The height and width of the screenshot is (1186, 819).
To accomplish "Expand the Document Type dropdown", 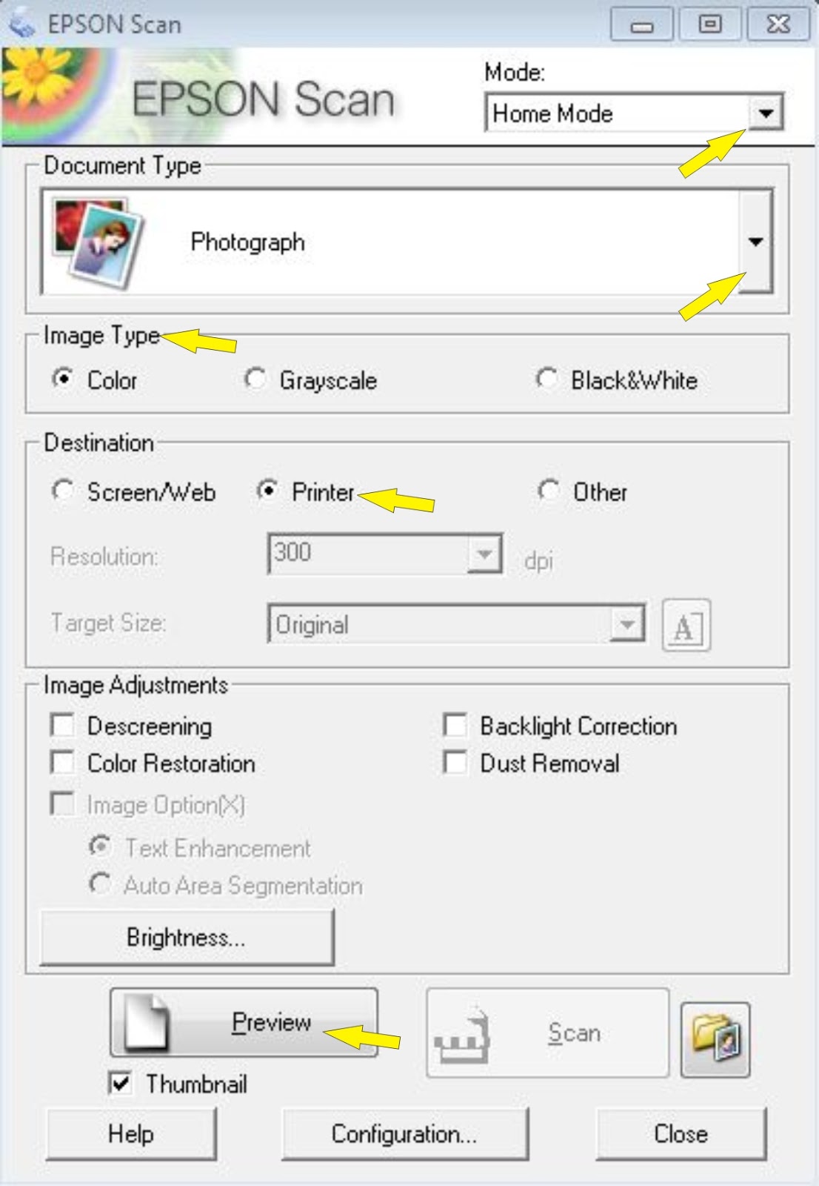I will click(756, 241).
